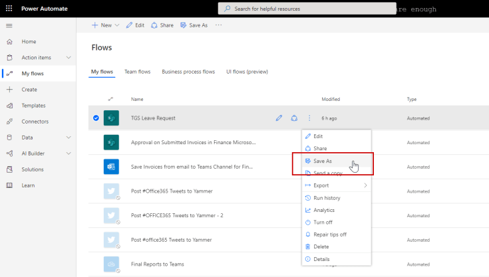Expand the Export submenu arrow

(x=365, y=185)
